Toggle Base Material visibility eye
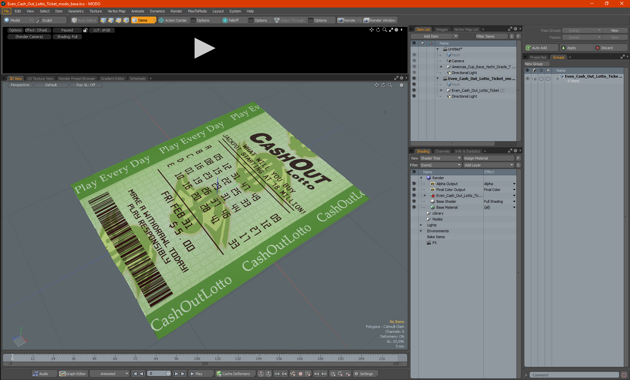630x380 pixels. pos(414,207)
